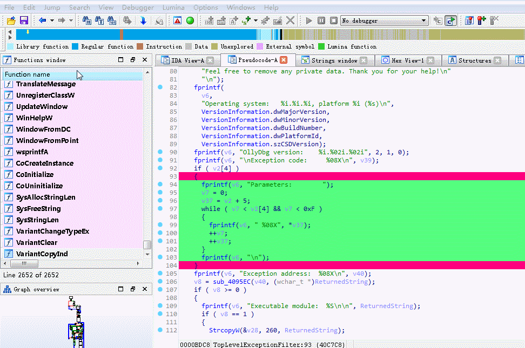525x348 pixels.
Task: Click the pencil edit toolbar icon
Action: tap(278, 21)
